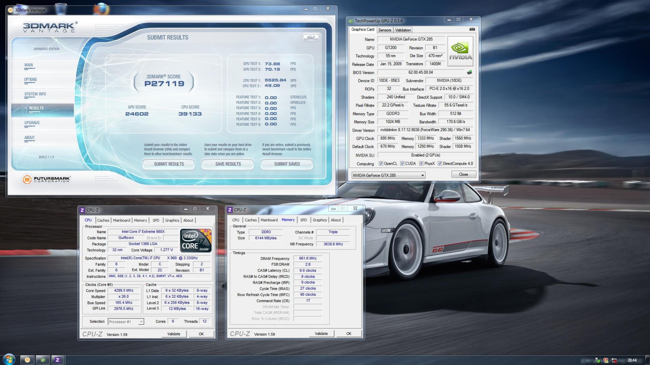Open About tab in CPU-Z CPU-tab window
Viewport: 650px width, 365px height.
[x=188, y=220]
